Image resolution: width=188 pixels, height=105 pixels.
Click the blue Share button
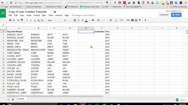176,15
